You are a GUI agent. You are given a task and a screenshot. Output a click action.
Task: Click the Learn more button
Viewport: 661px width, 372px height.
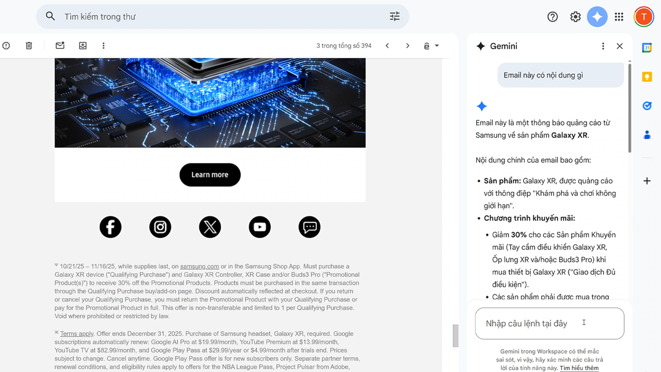tap(210, 175)
